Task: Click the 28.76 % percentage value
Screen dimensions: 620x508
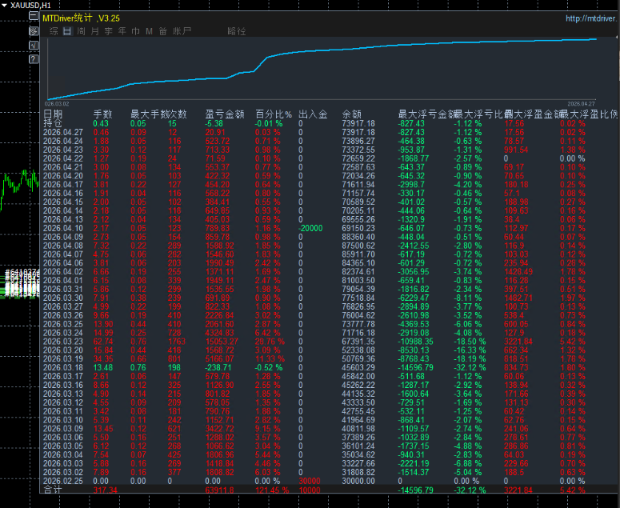Action: tap(270, 341)
